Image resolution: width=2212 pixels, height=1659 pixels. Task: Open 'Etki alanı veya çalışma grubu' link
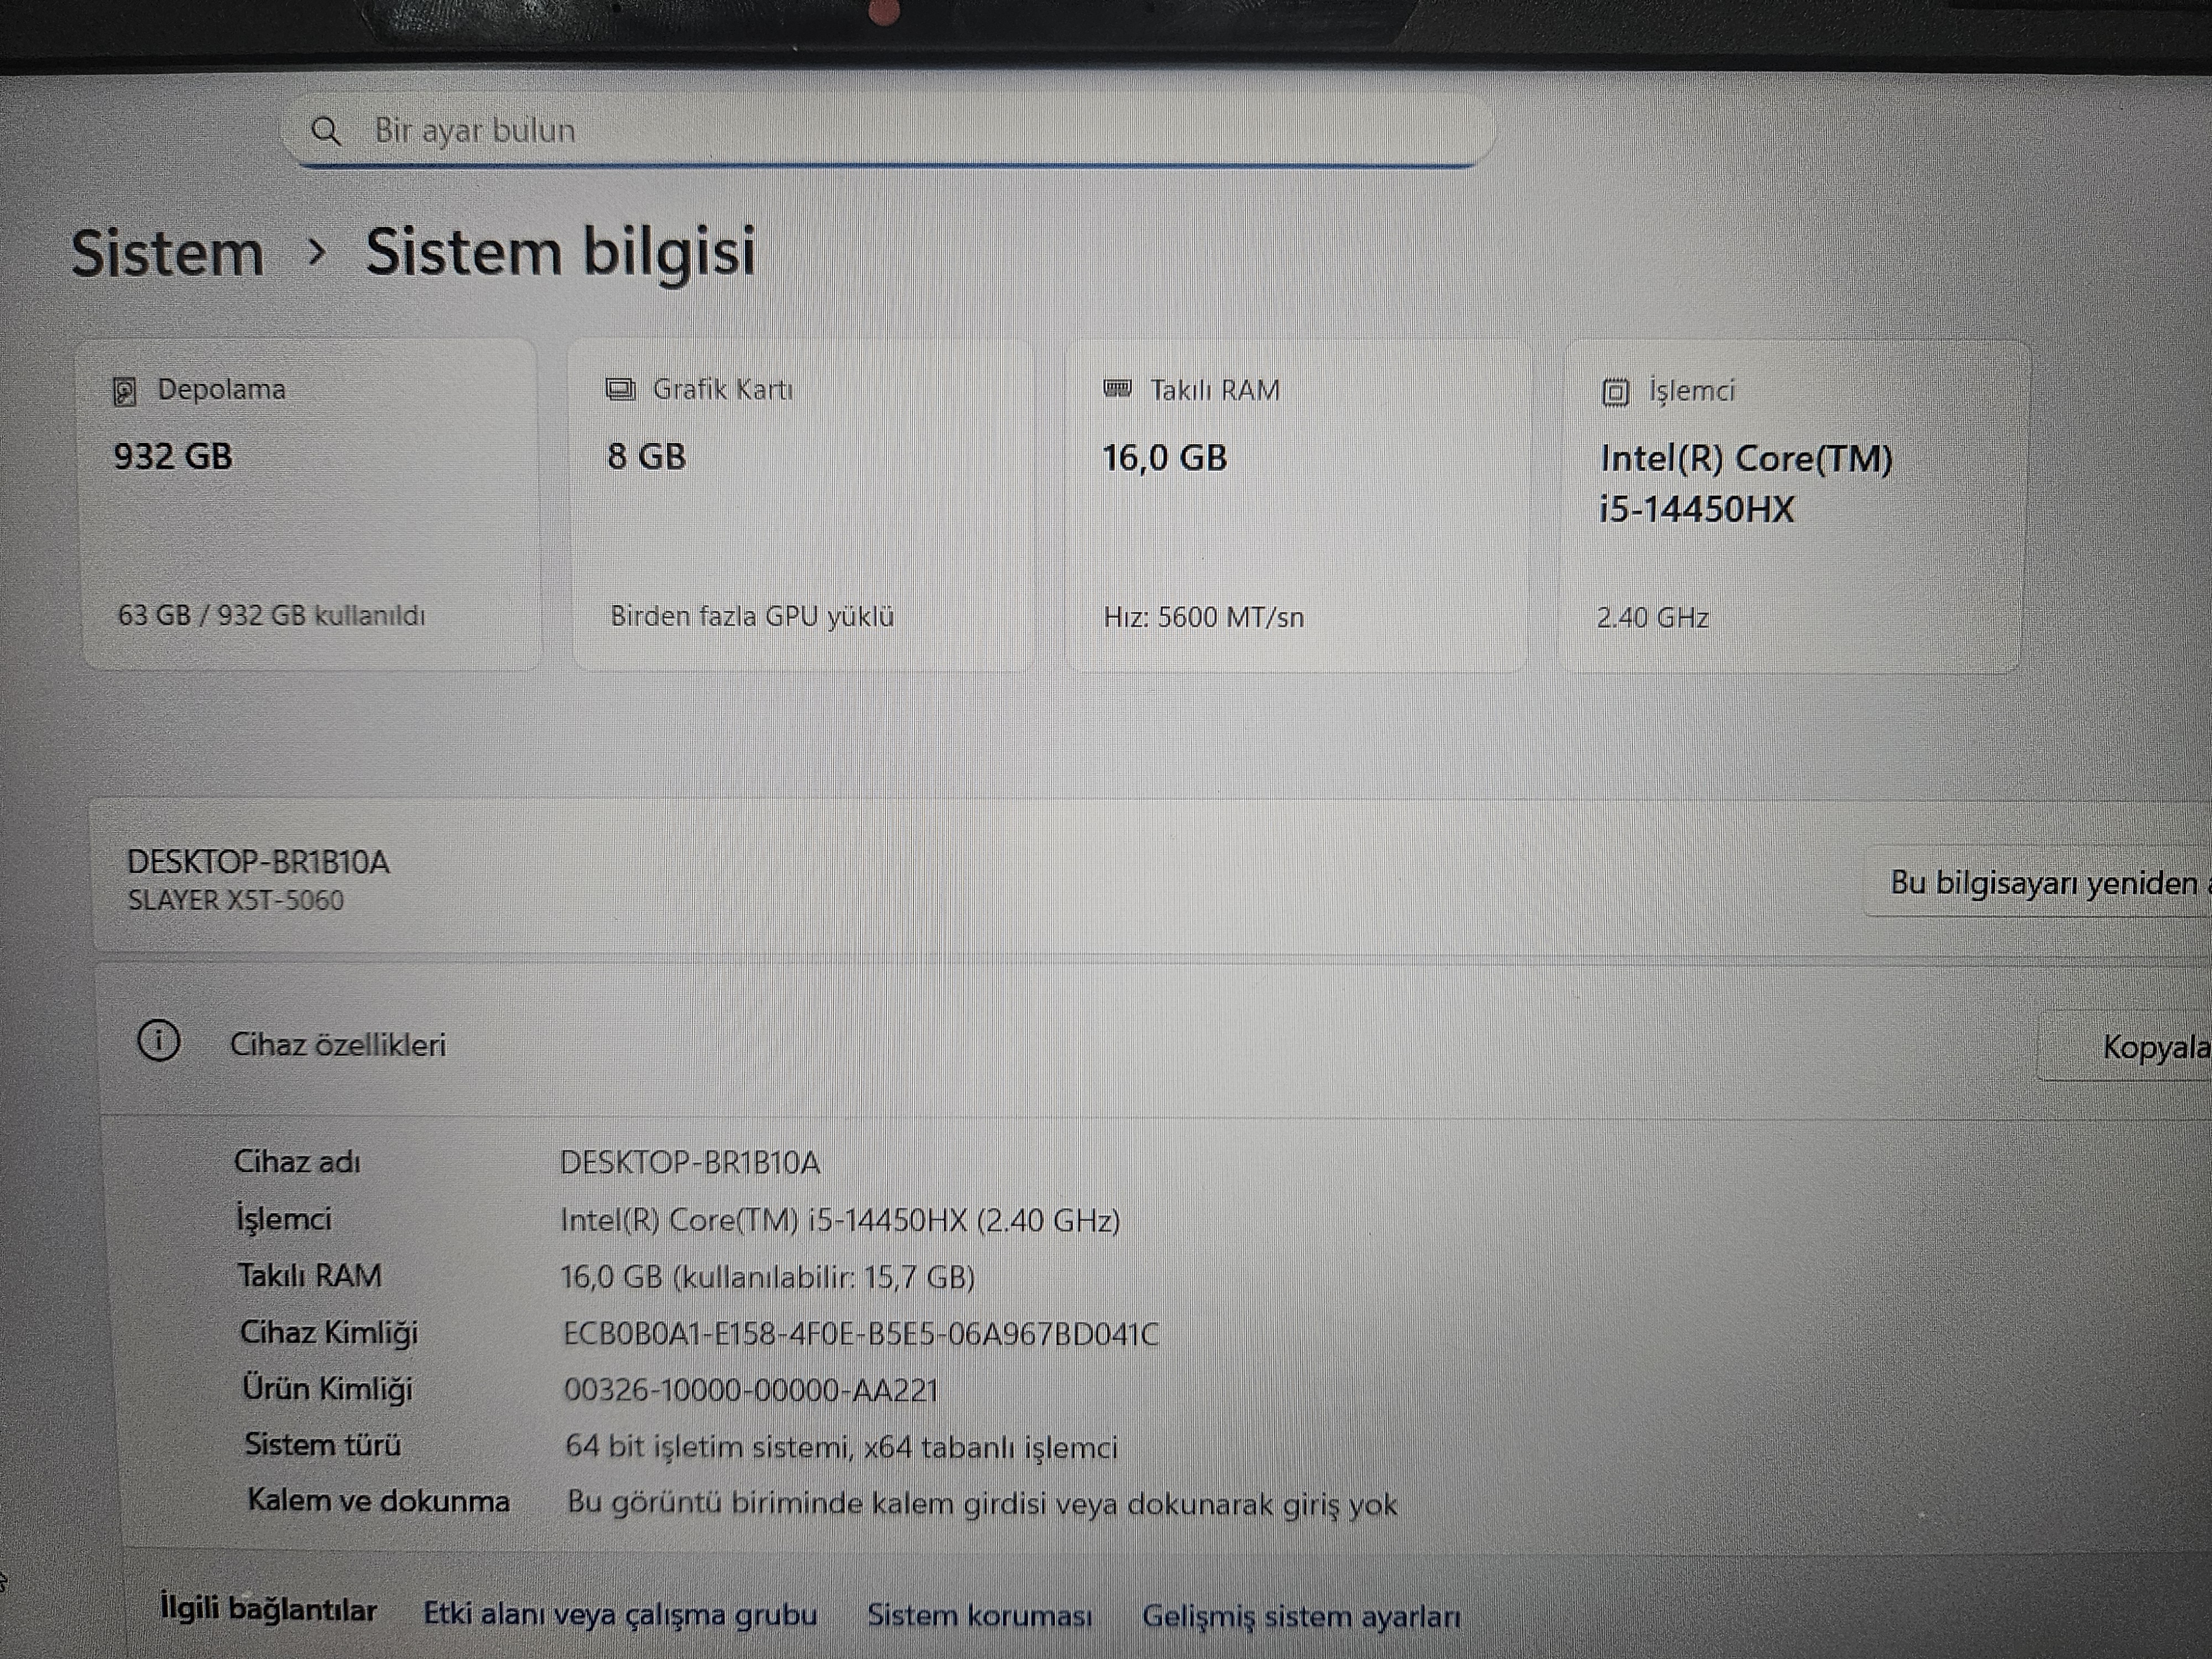pyautogui.click(x=620, y=1614)
